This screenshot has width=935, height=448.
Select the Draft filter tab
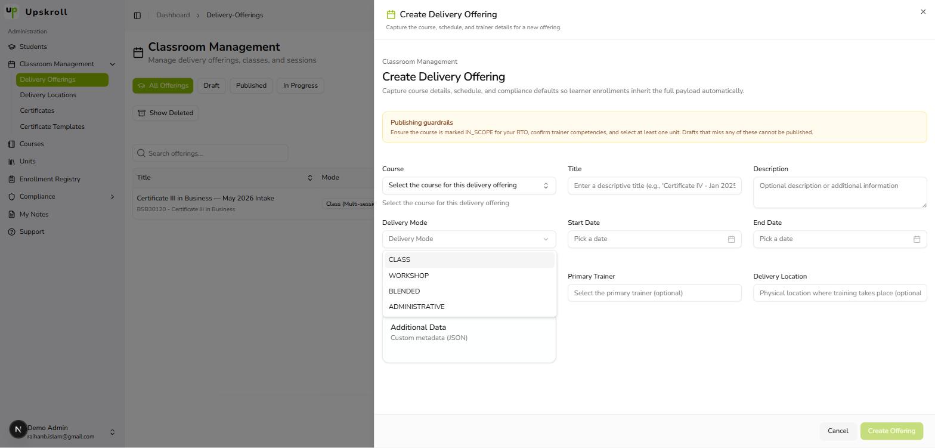click(x=211, y=85)
